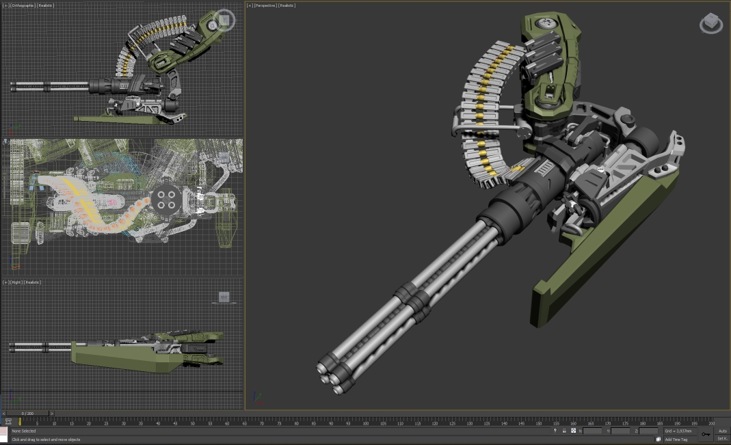Open the Orthographic view label menu

(x=23, y=5)
